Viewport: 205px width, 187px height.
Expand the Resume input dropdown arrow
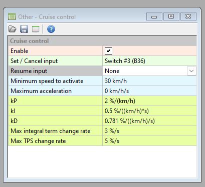[x=191, y=71]
